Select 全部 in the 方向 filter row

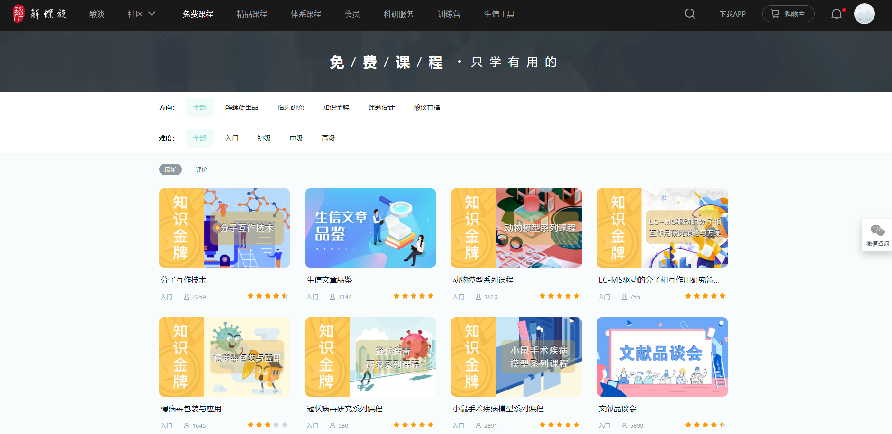pyautogui.click(x=200, y=107)
